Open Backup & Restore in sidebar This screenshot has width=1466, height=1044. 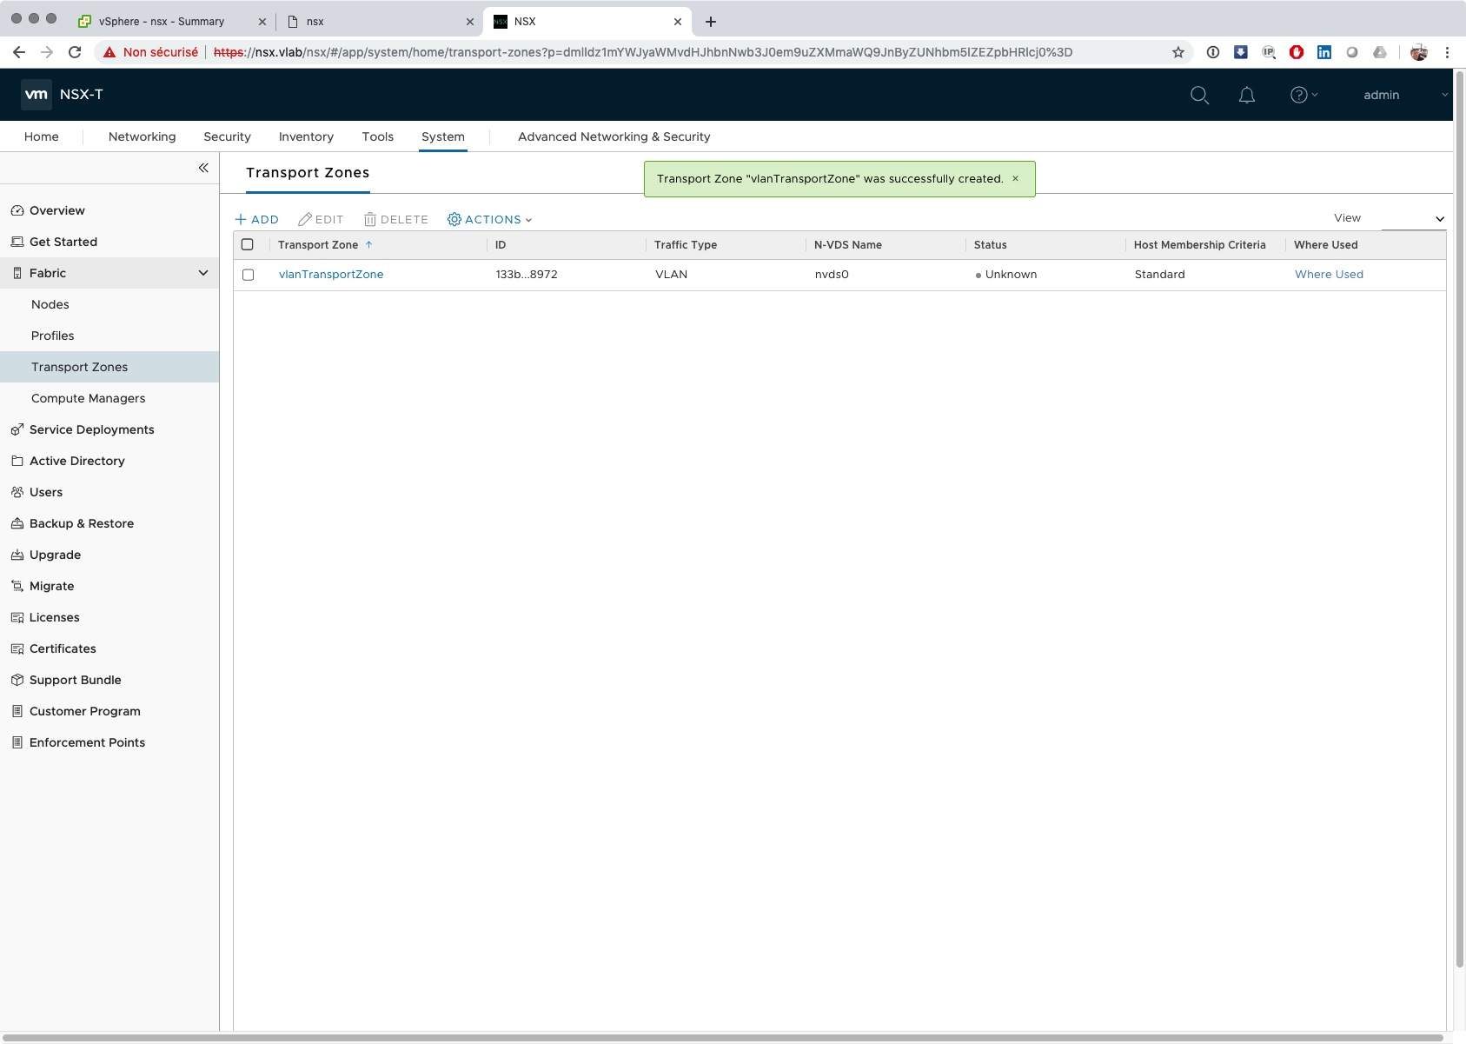coord(82,523)
